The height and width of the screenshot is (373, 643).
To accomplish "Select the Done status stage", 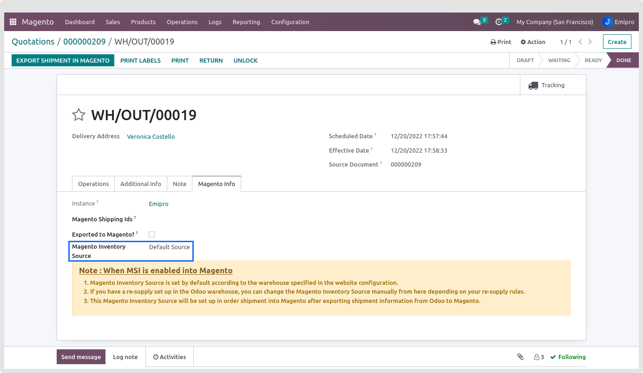I will [623, 60].
